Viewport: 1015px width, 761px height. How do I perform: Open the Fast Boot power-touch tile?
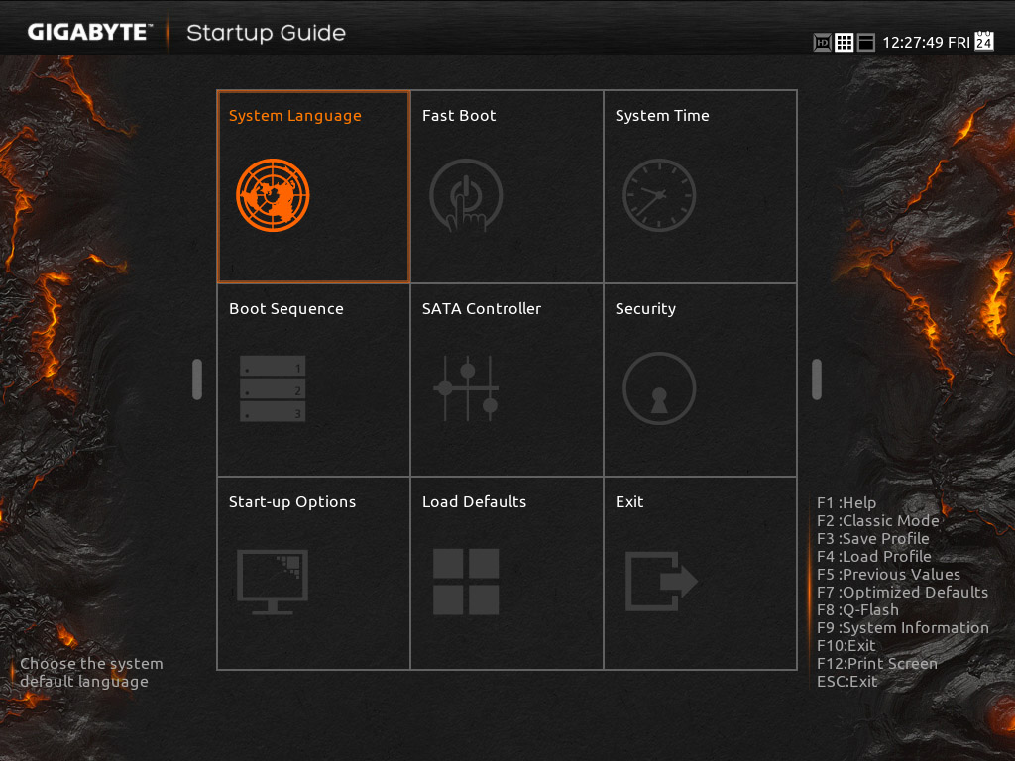coord(507,187)
